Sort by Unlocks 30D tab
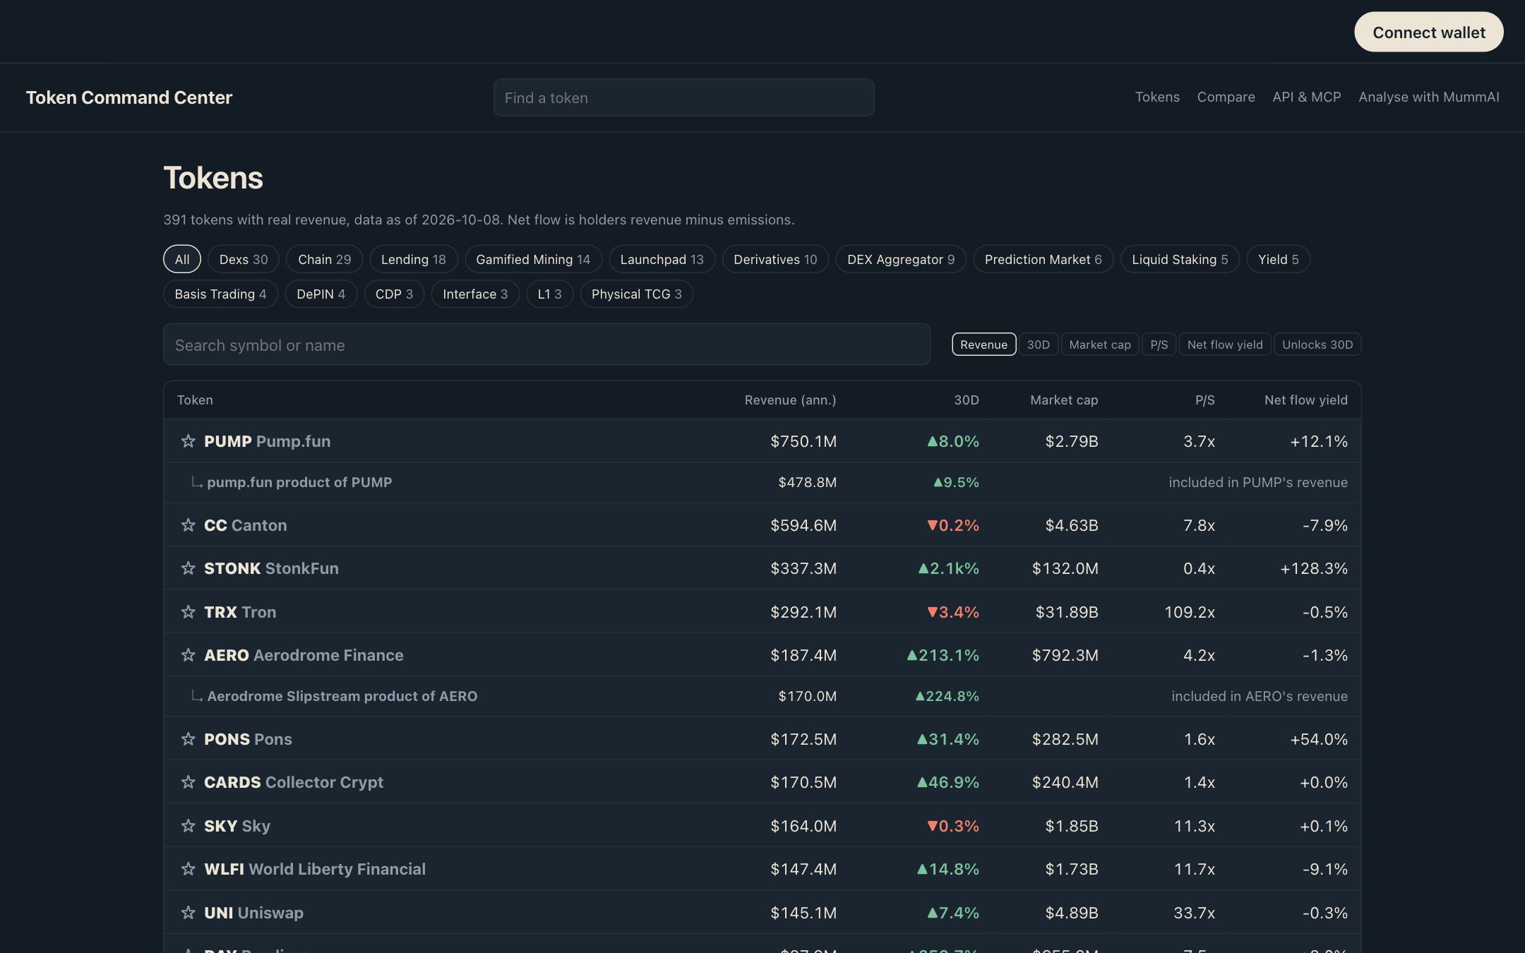Screen dimensions: 1525x953 pos(1317,344)
